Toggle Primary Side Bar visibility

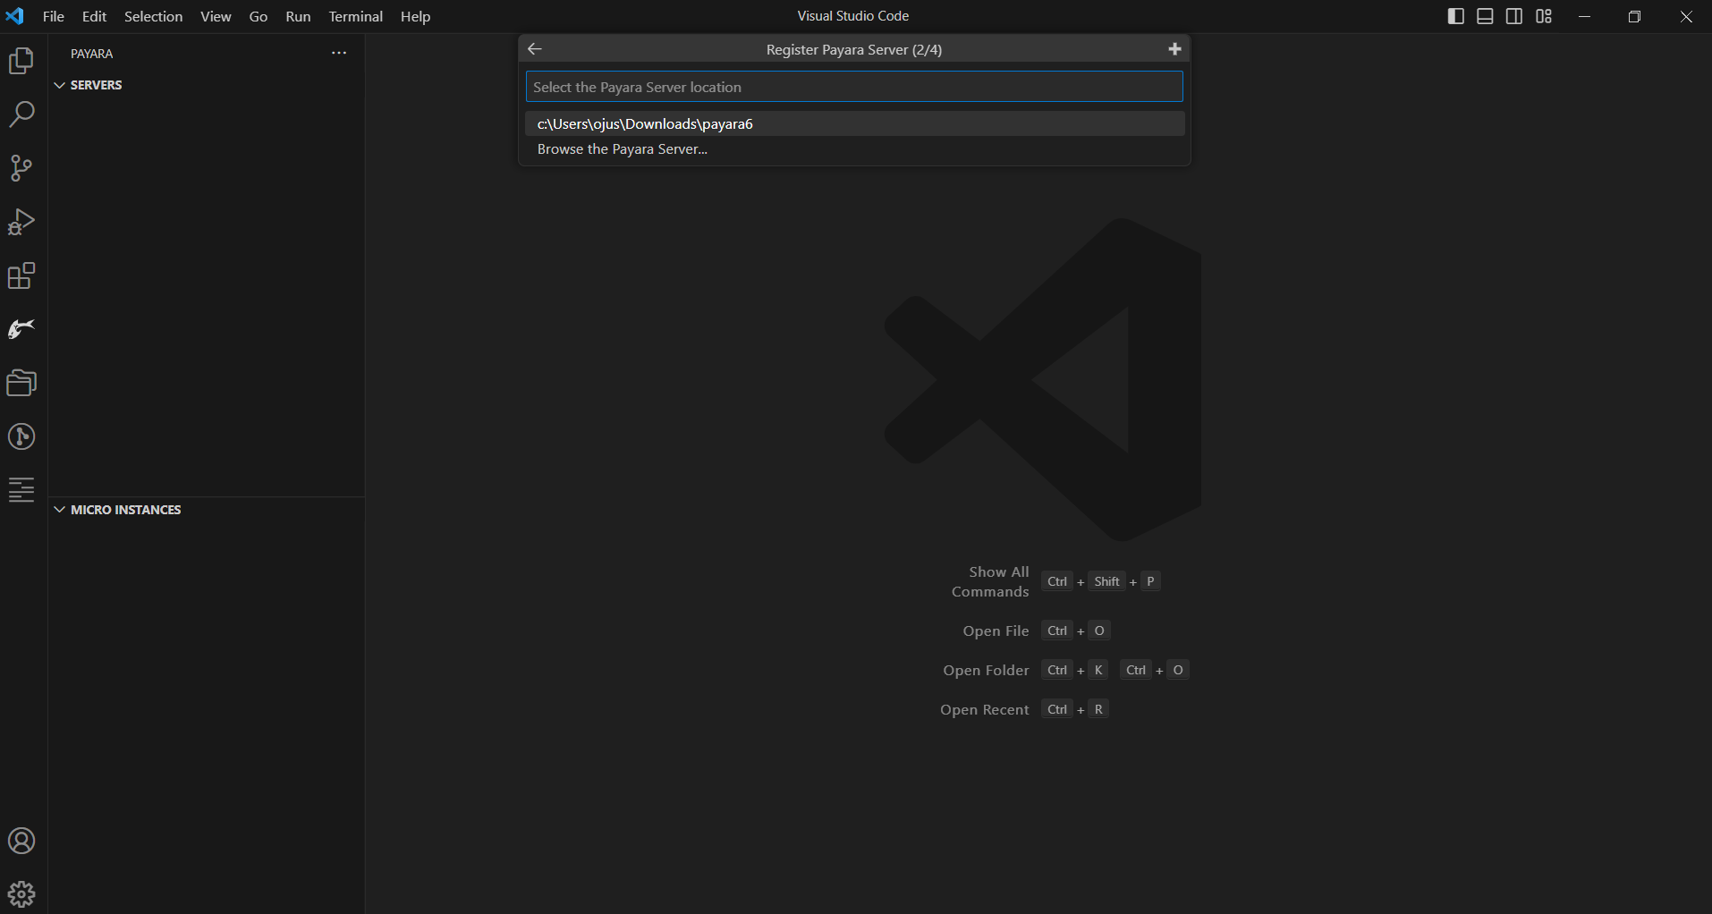click(x=1455, y=16)
